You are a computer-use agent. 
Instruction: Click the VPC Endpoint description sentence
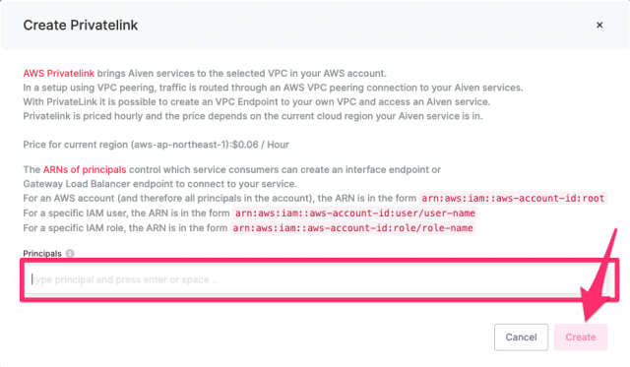coord(256,101)
